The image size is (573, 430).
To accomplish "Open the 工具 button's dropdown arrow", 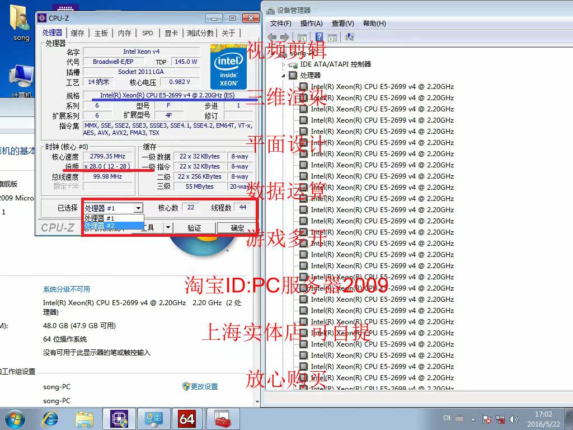I will [x=168, y=227].
